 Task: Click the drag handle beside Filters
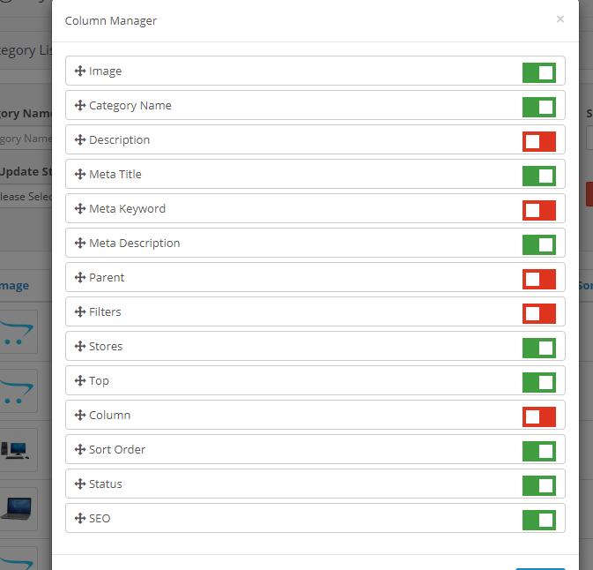pos(80,312)
